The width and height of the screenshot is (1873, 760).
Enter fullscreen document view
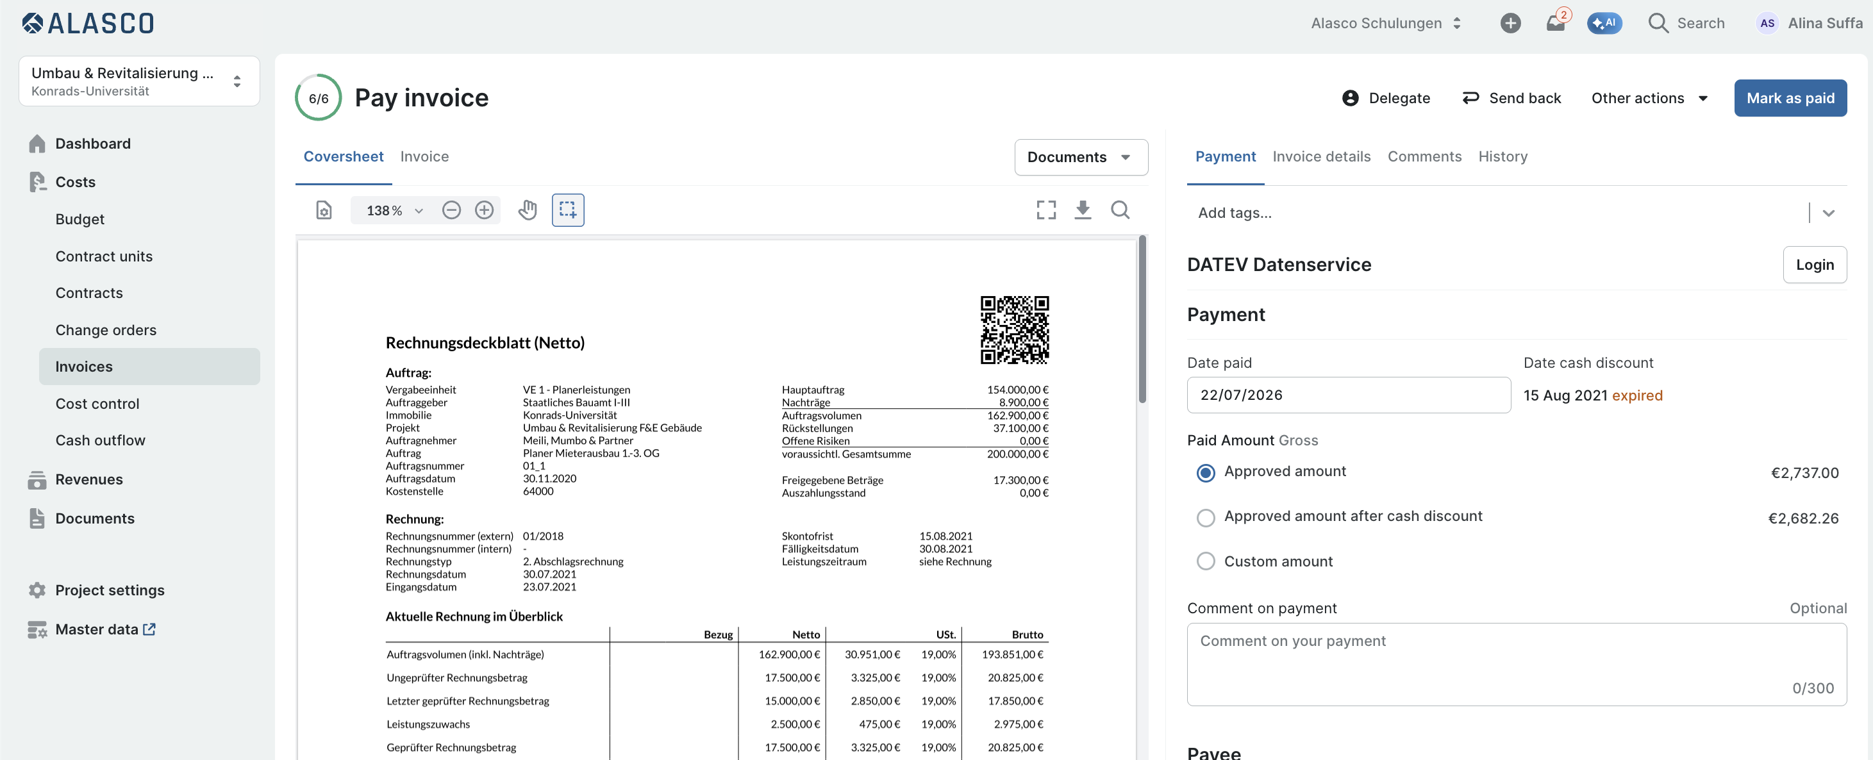click(1046, 211)
